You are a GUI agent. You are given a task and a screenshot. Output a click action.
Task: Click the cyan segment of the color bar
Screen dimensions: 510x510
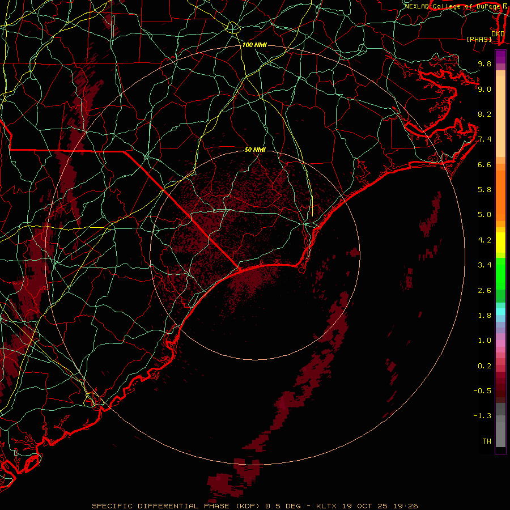[500, 312]
